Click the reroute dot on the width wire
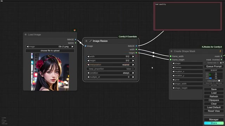 click(153, 53)
